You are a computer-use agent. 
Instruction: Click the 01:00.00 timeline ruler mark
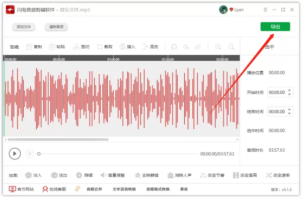[113, 59]
